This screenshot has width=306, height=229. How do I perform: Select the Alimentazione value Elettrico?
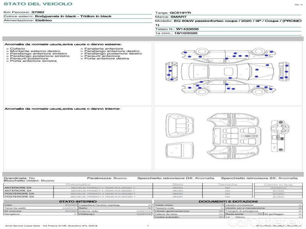pos(44,21)
